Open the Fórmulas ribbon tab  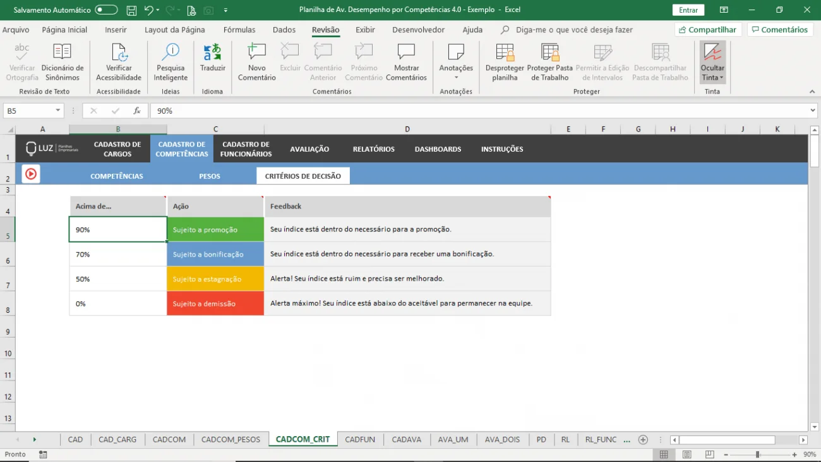click(239, 30)
